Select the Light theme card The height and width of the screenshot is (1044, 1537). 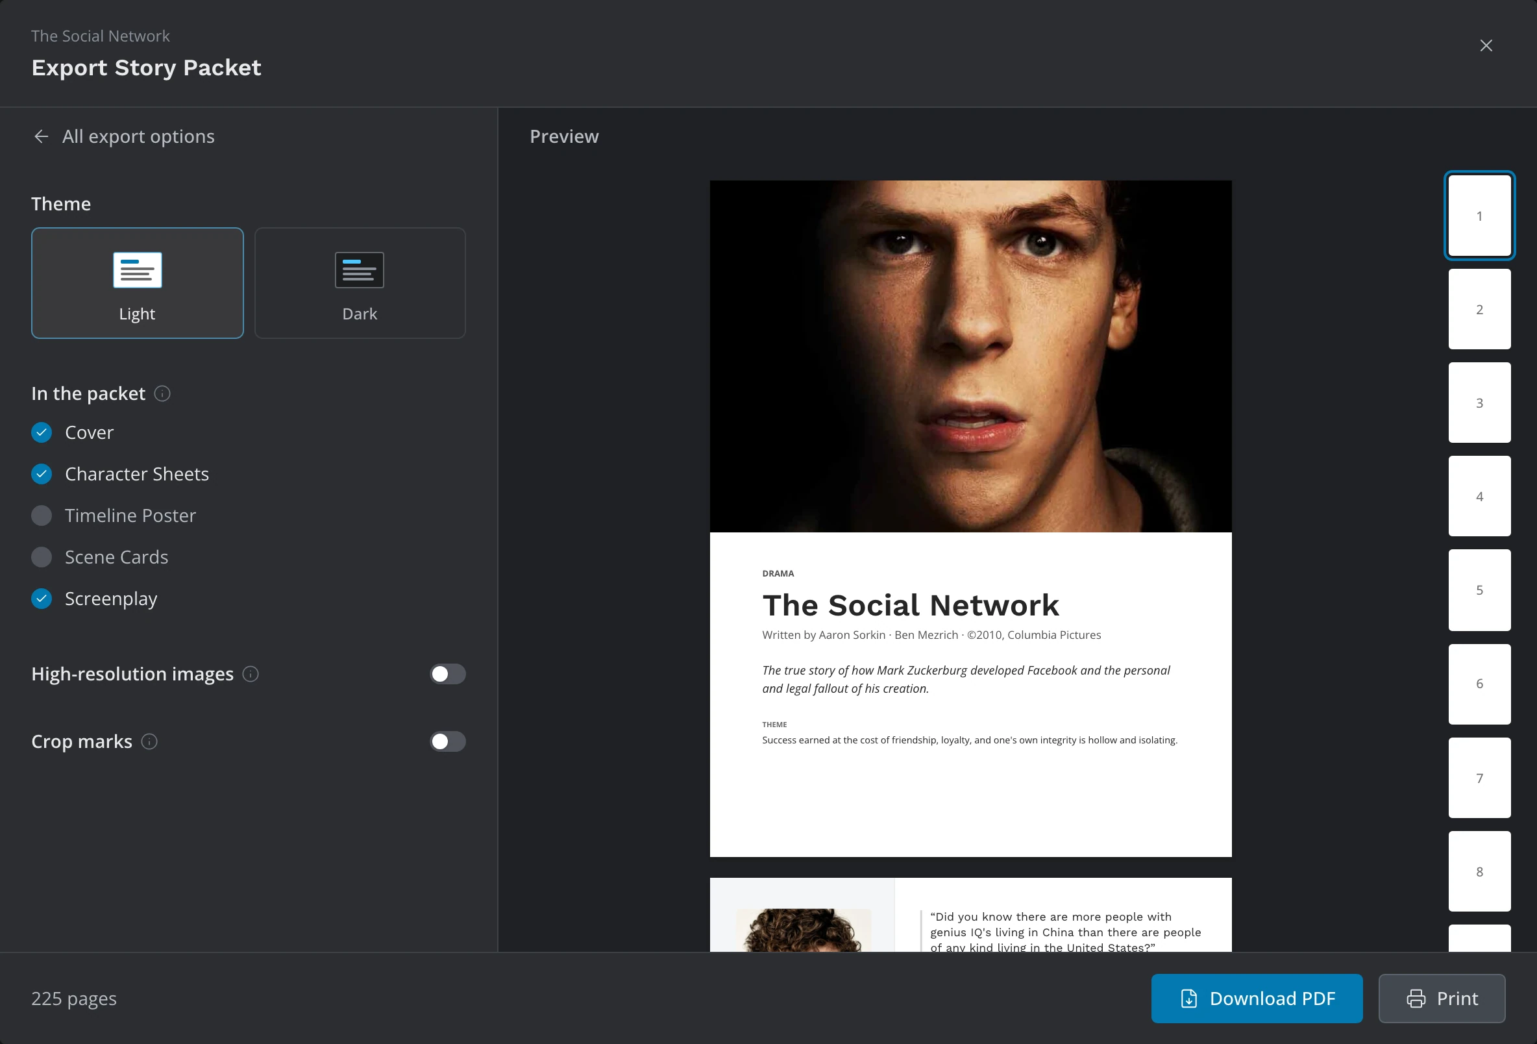(138, 282)
